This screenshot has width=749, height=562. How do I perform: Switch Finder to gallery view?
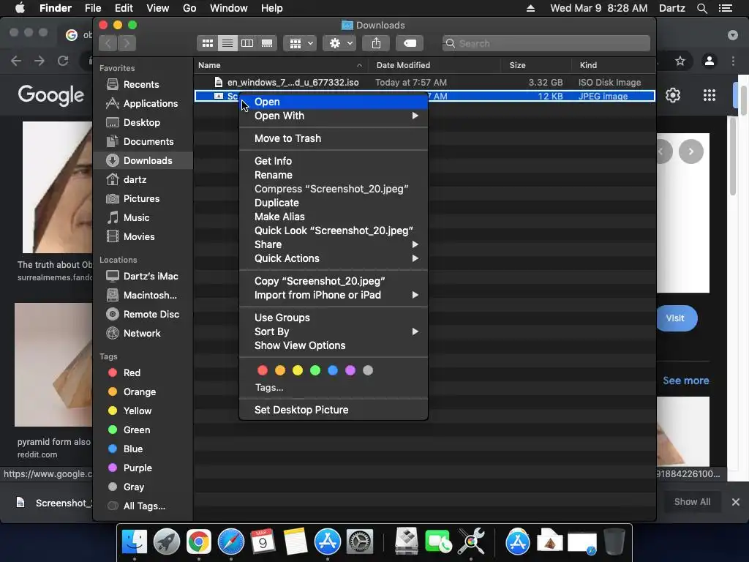pyautogui.click(x=267, y=43)
